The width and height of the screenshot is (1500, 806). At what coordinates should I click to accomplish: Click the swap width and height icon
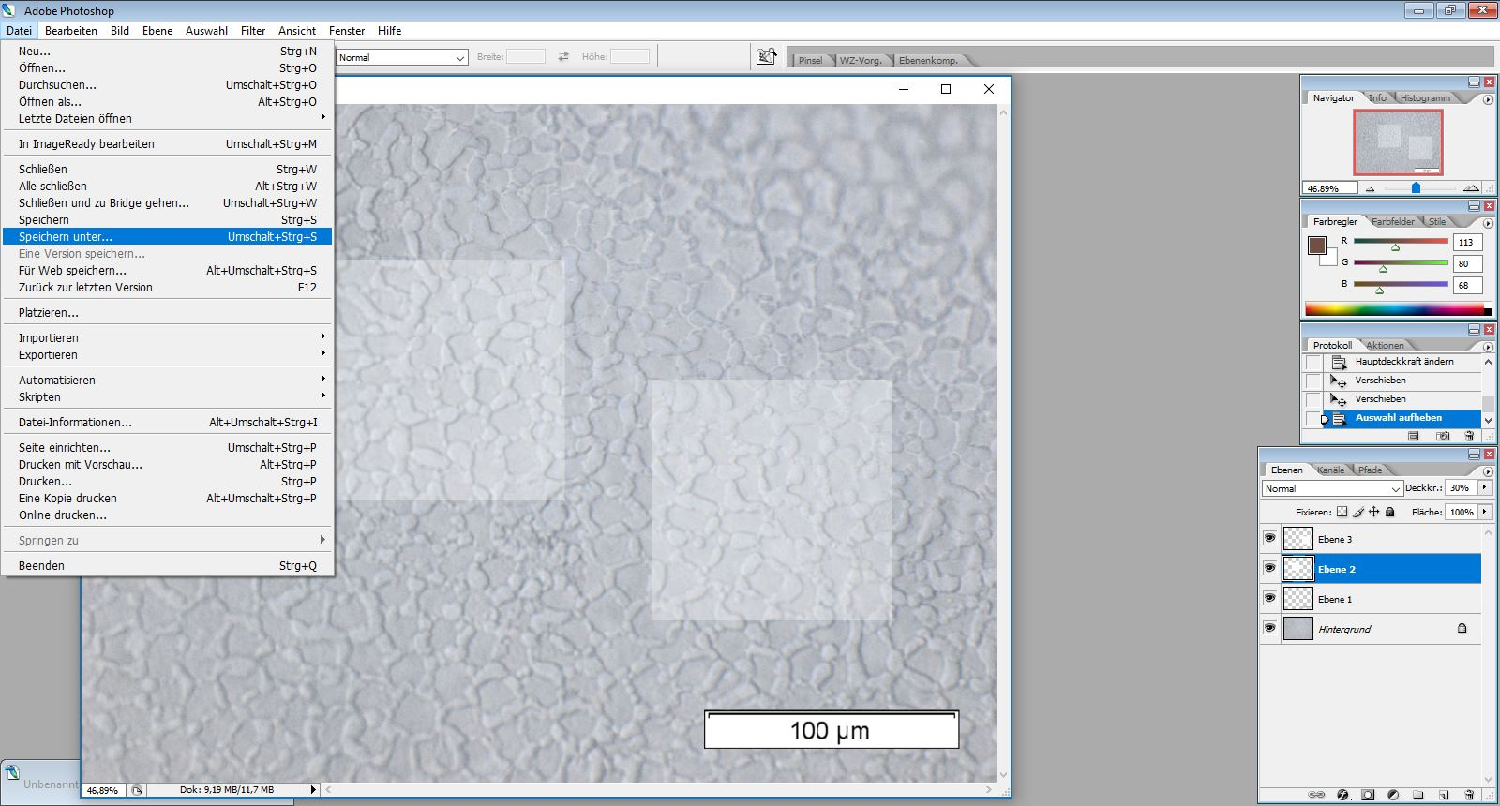tap(563, 57)
